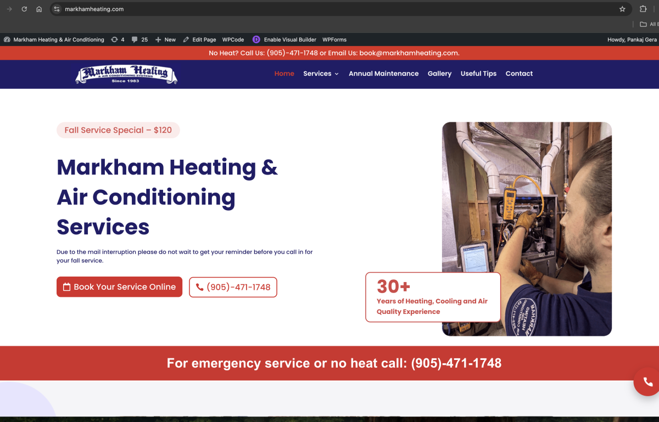This screenshot has width=659, height=422.
Task: Open the browser extensions puzzle icon
Action: (643, 9)
